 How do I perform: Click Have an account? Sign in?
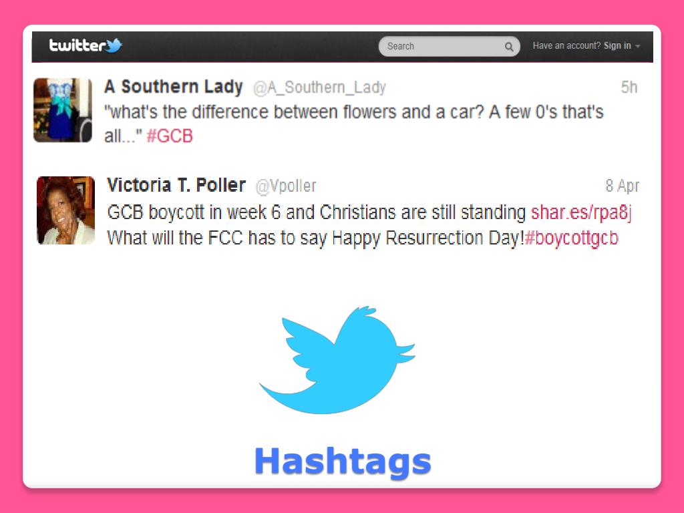pos(582,45)
